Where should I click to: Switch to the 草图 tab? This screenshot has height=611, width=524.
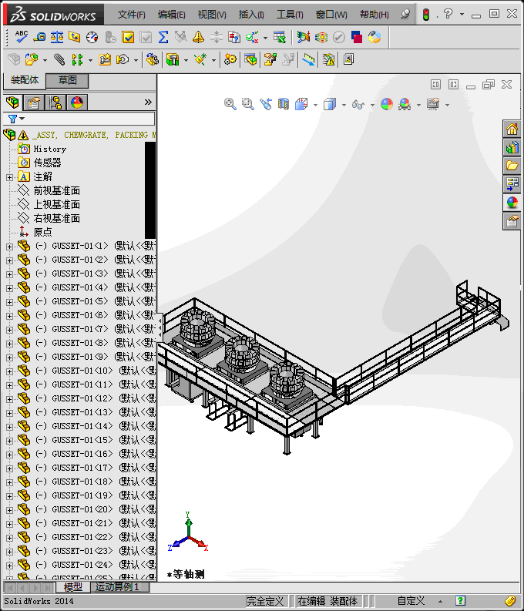point(67,80)
